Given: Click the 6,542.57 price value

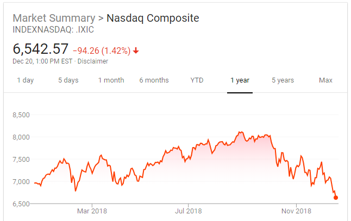Looking at the screenshot, I should coord(41,49).
